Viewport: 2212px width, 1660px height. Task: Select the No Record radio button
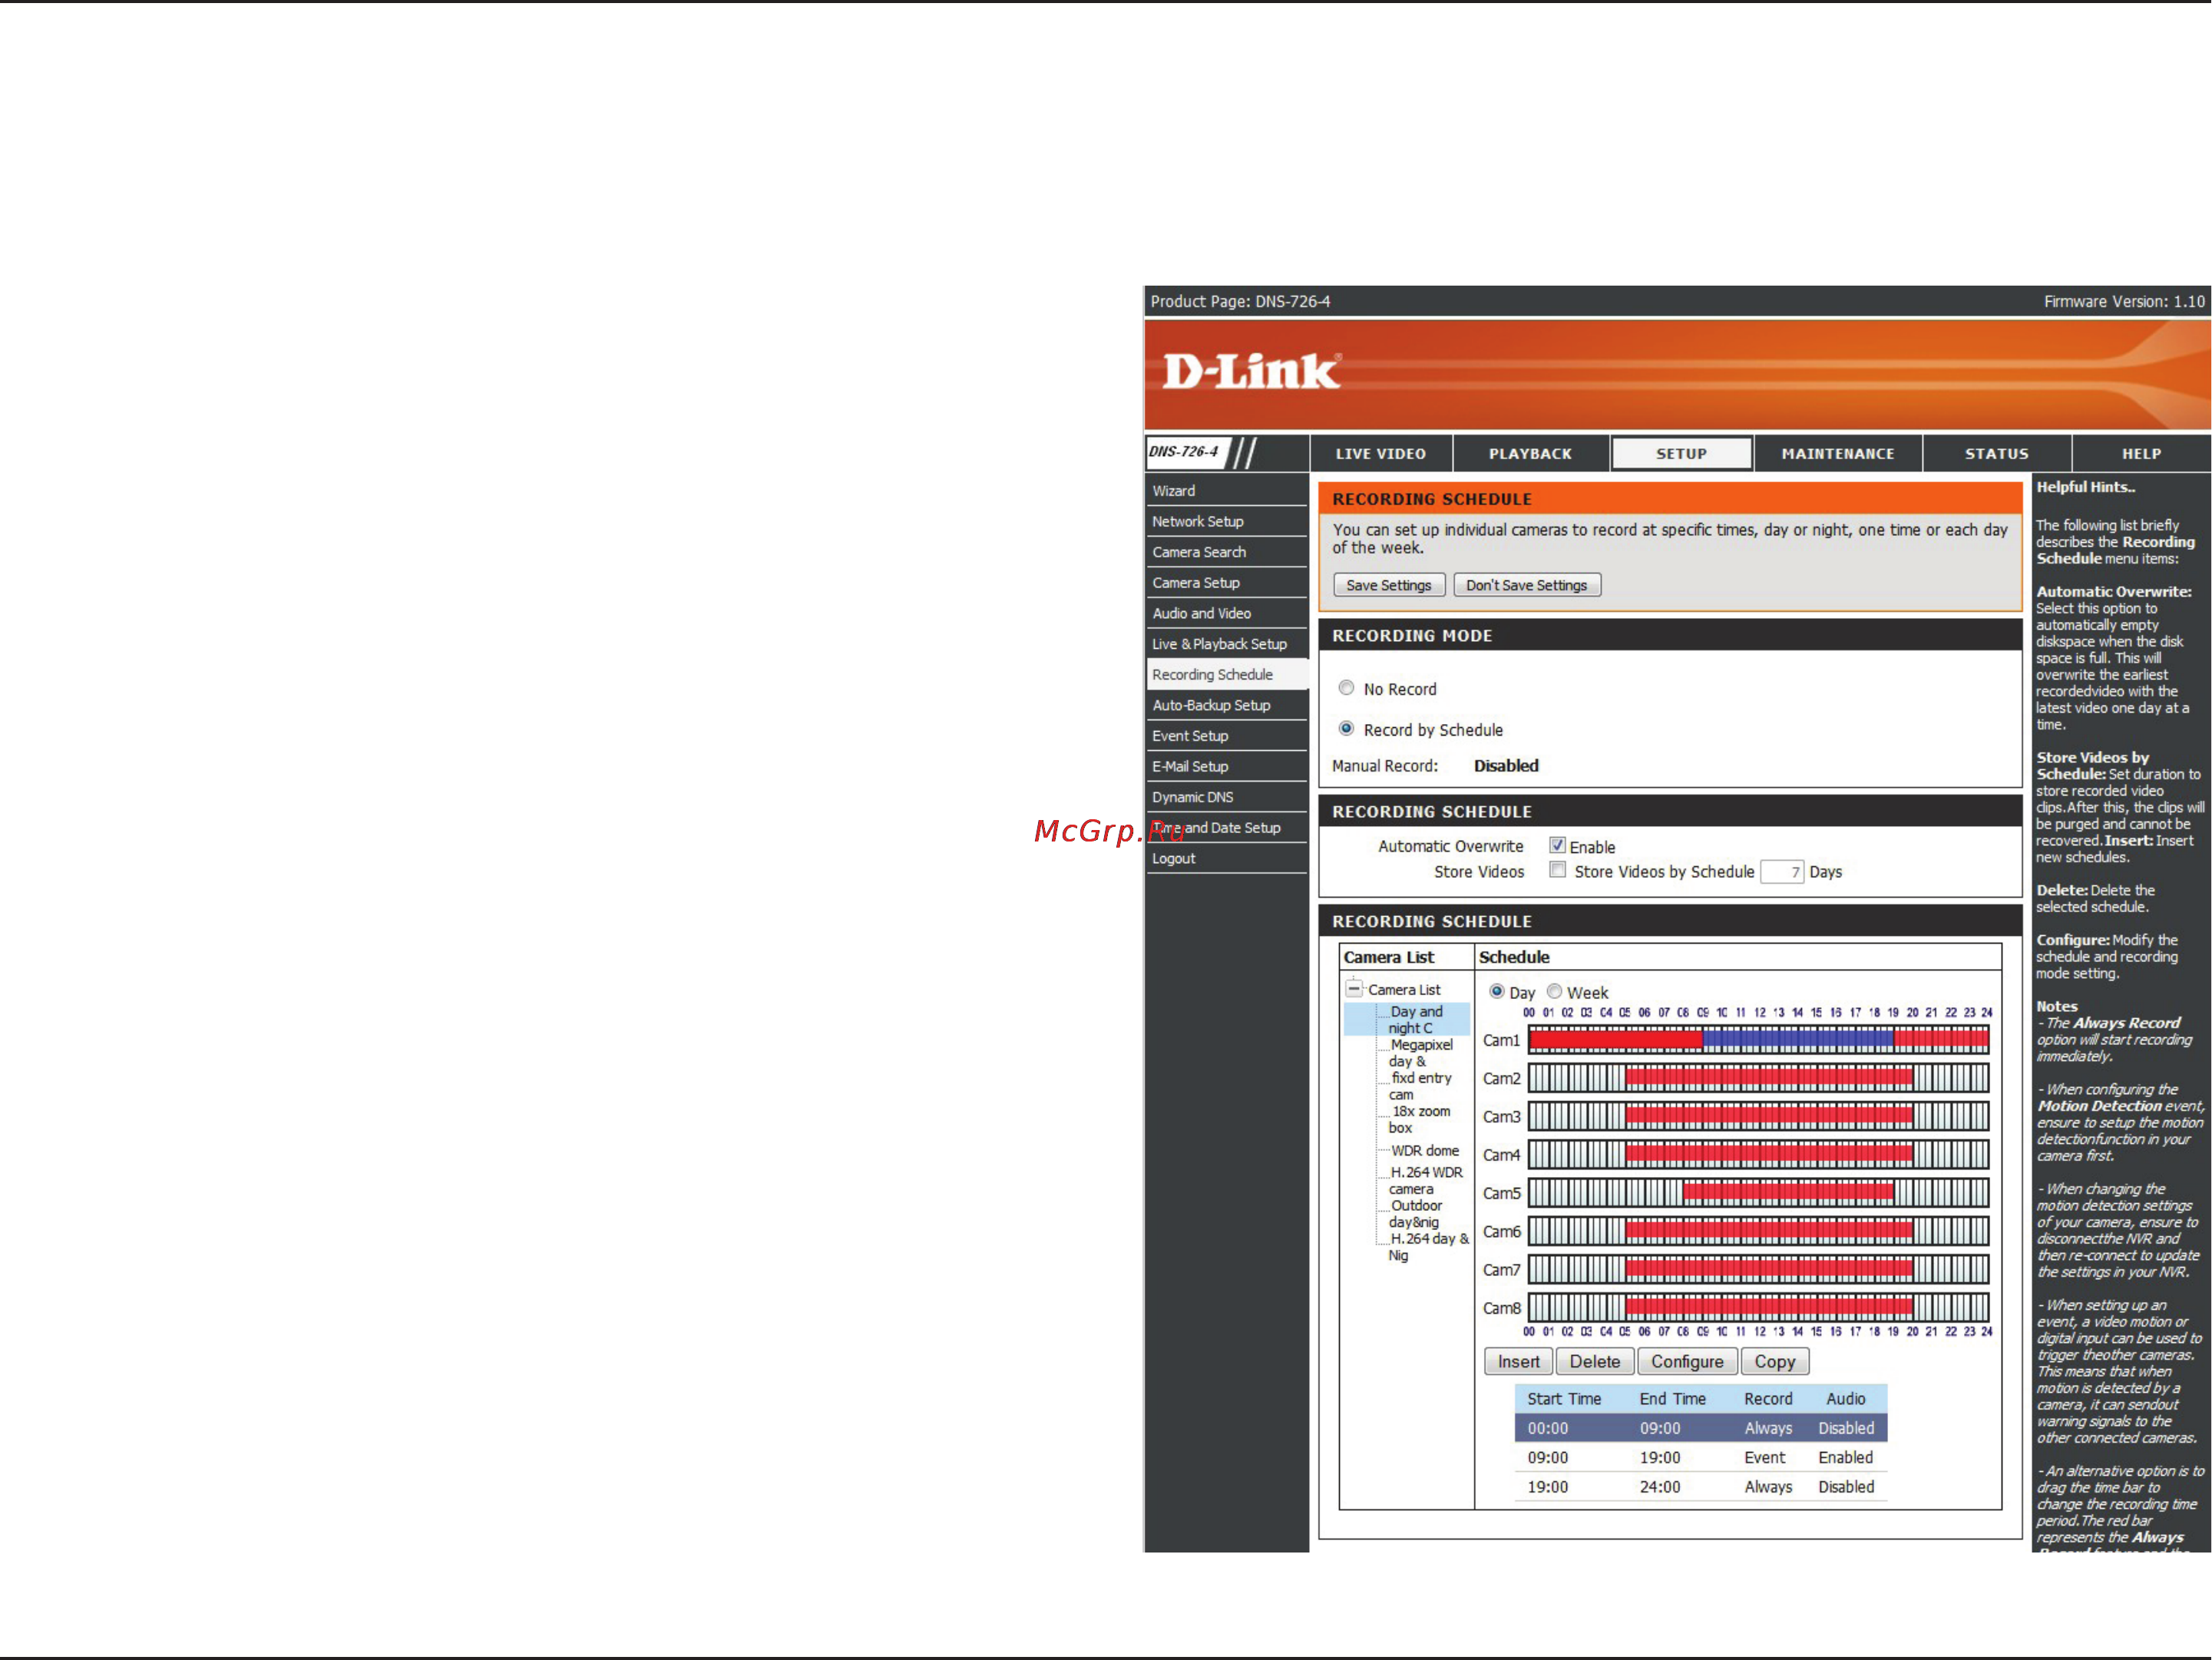pyautogui.click(x=1346, y=688)
